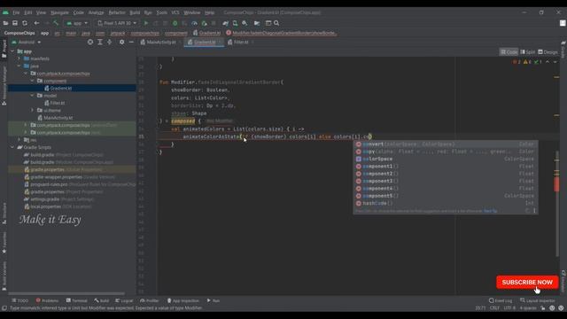567x319 pixels.
Task: Click Sync Project with Gradle Files icon
Action: click(x=226, y=23)
